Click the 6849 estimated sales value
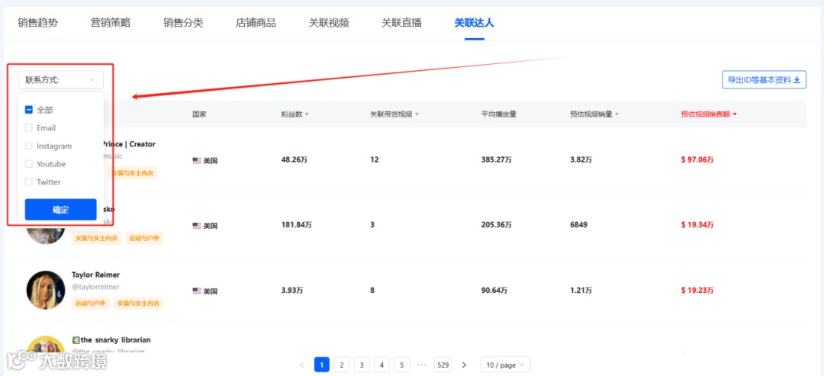This screenshot has height=376, width=824. (x=578, y=225)
